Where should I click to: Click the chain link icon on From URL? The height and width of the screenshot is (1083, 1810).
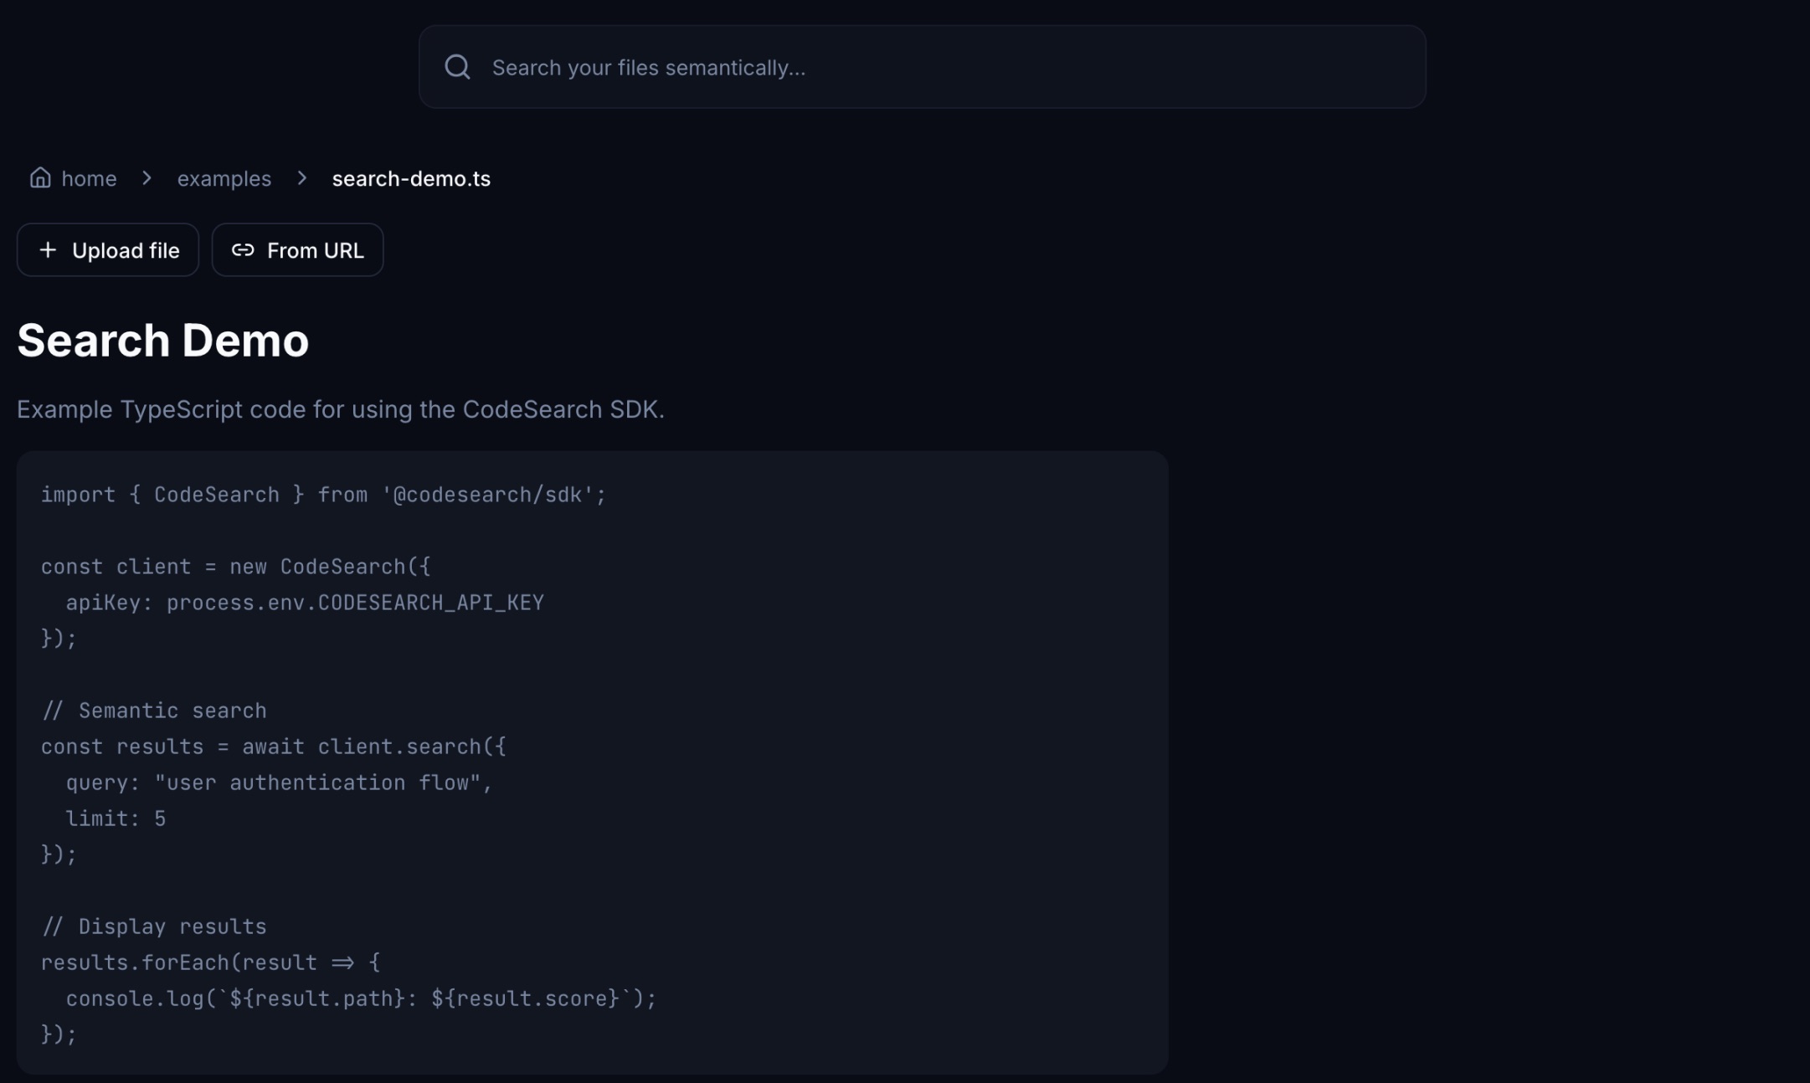coord(243,250)
